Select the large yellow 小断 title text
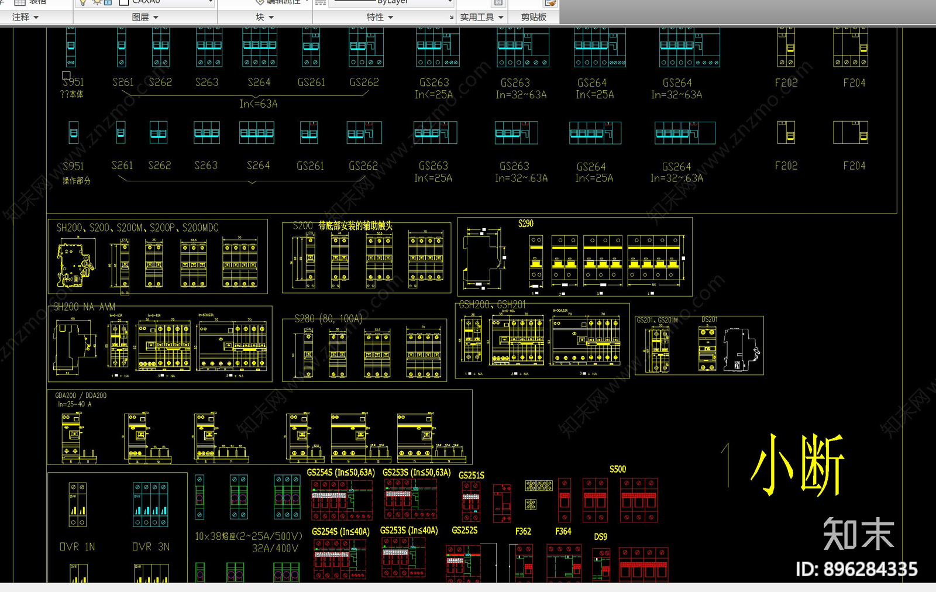The height and width of the screenshot is (592, 936). click(797, 465)
